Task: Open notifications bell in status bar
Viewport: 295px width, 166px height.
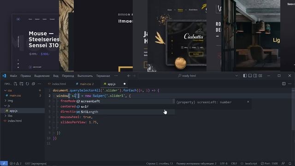Action: tap(290, 163)
